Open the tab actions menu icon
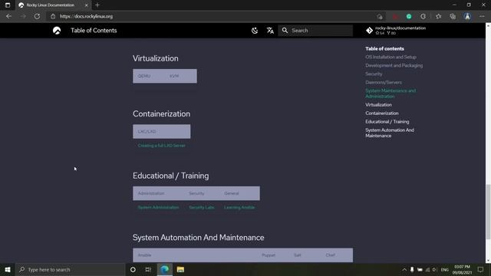This screenshot has height=276, width=491. tap(8, 5)
